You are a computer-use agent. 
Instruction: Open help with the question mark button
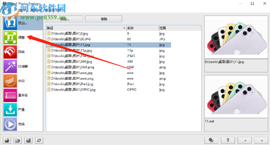tap(228, 140)
